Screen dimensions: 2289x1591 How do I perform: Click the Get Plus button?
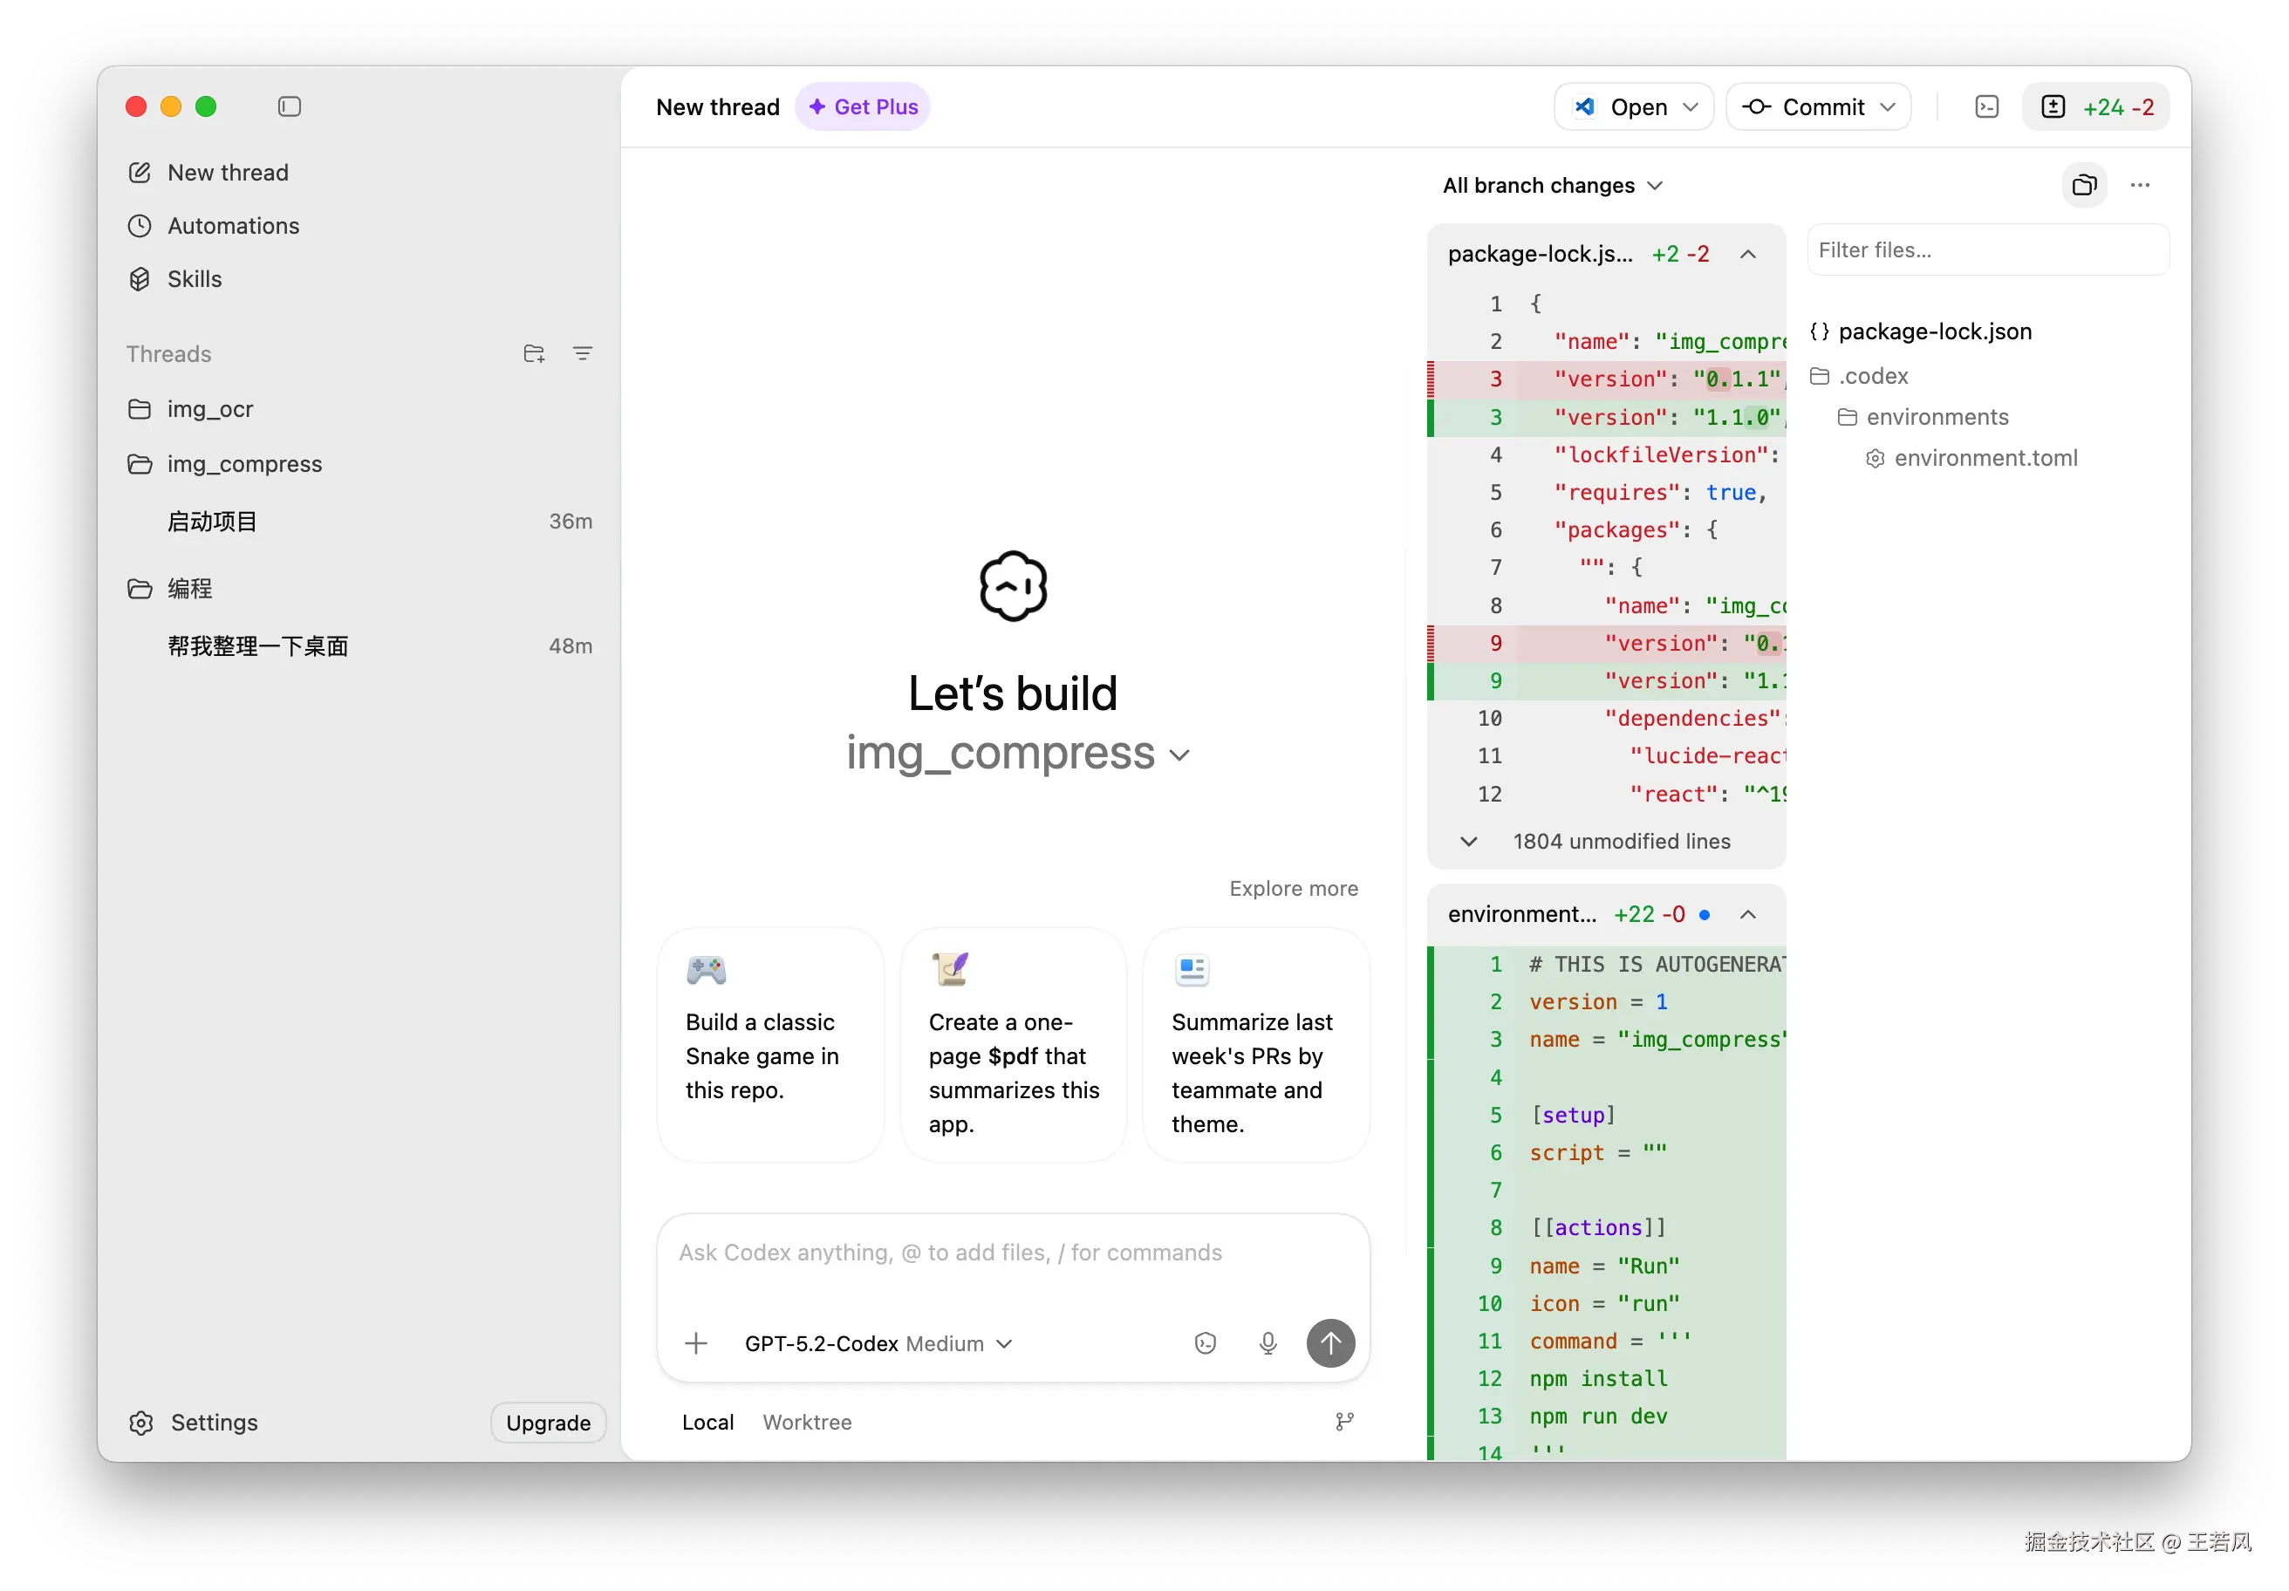pyautogui.click(x=863, y=106)
